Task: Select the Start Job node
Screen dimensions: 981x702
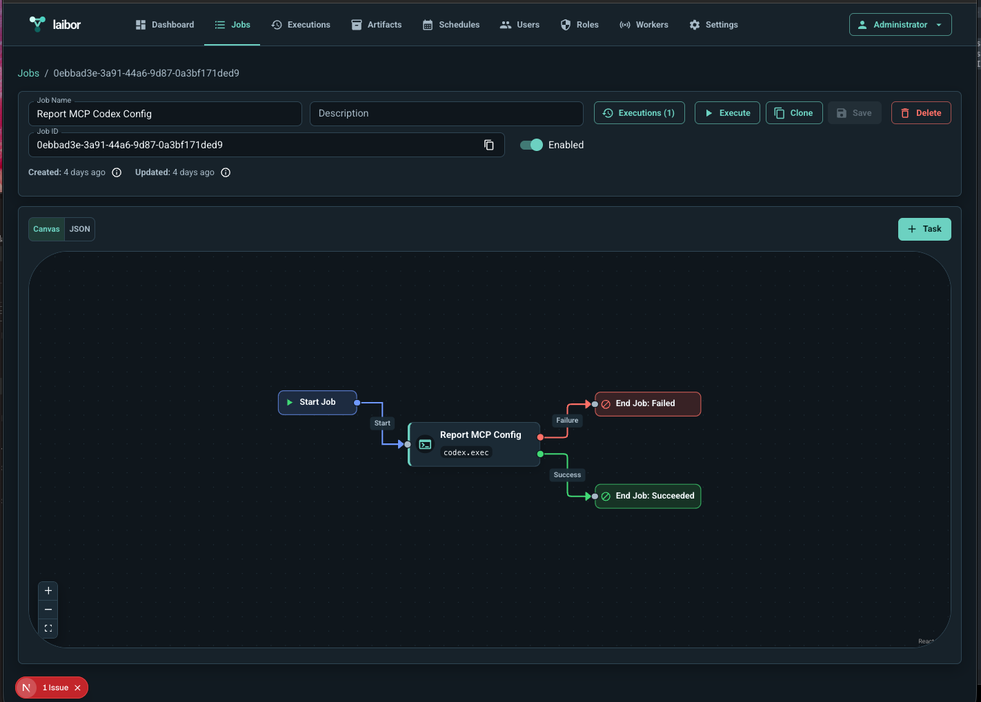Action: pyautogui.click(x=317, y=402)
